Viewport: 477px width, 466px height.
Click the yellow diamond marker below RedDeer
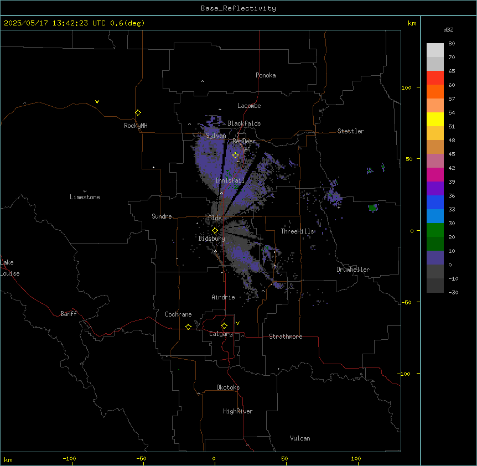tap(235, 156)
